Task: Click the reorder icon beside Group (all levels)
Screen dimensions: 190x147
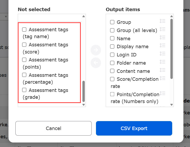Action: [162, 29]
